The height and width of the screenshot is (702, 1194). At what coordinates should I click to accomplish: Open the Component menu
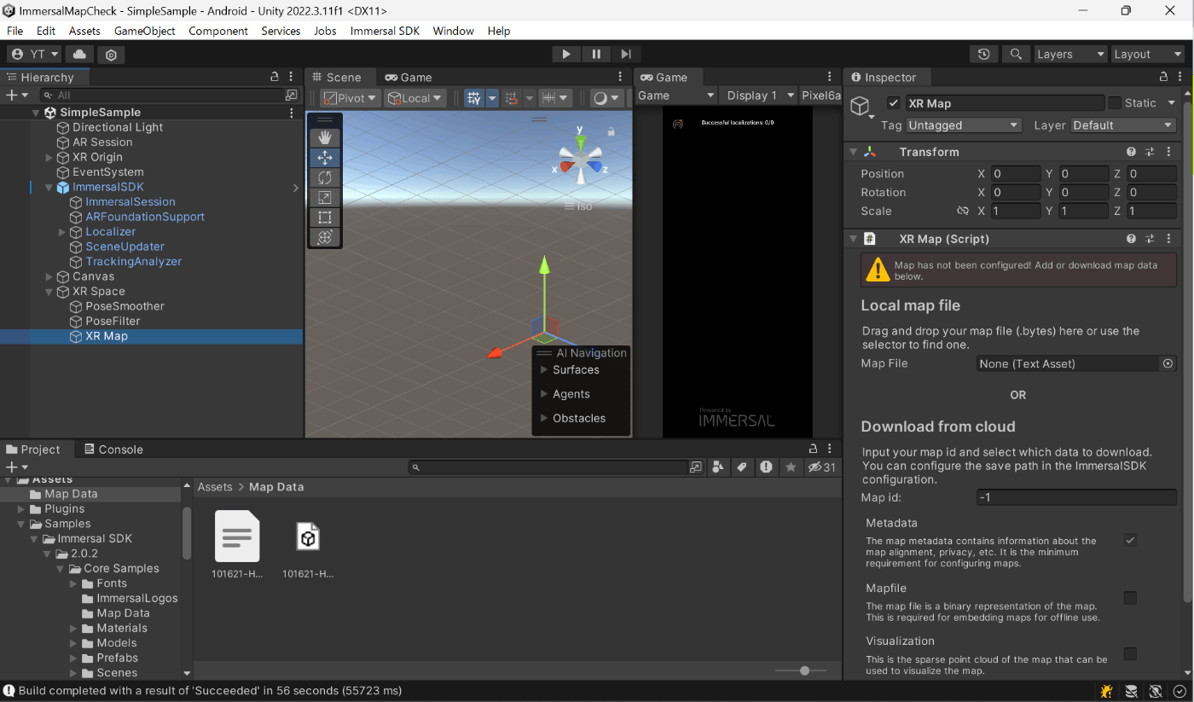218,31
